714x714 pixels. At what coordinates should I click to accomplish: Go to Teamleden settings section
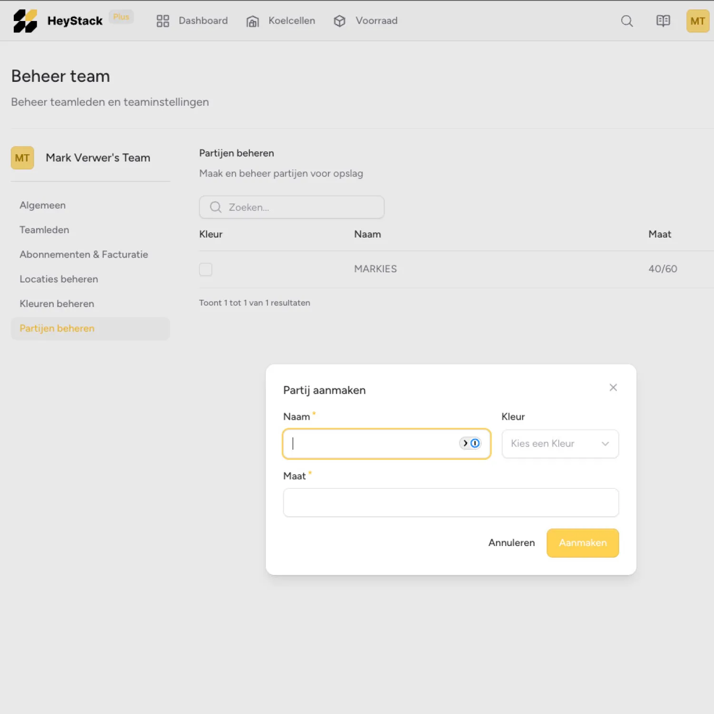click(44, 230)
